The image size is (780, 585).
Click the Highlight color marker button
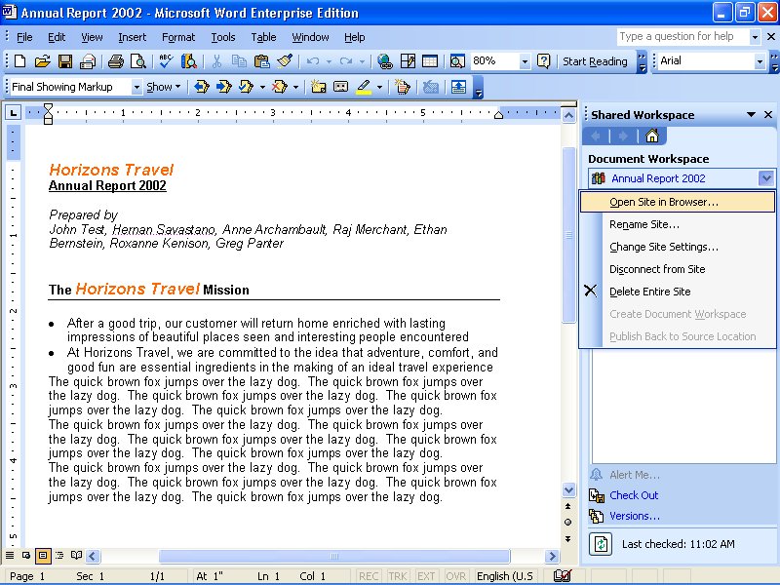click(x=363, y=87)
